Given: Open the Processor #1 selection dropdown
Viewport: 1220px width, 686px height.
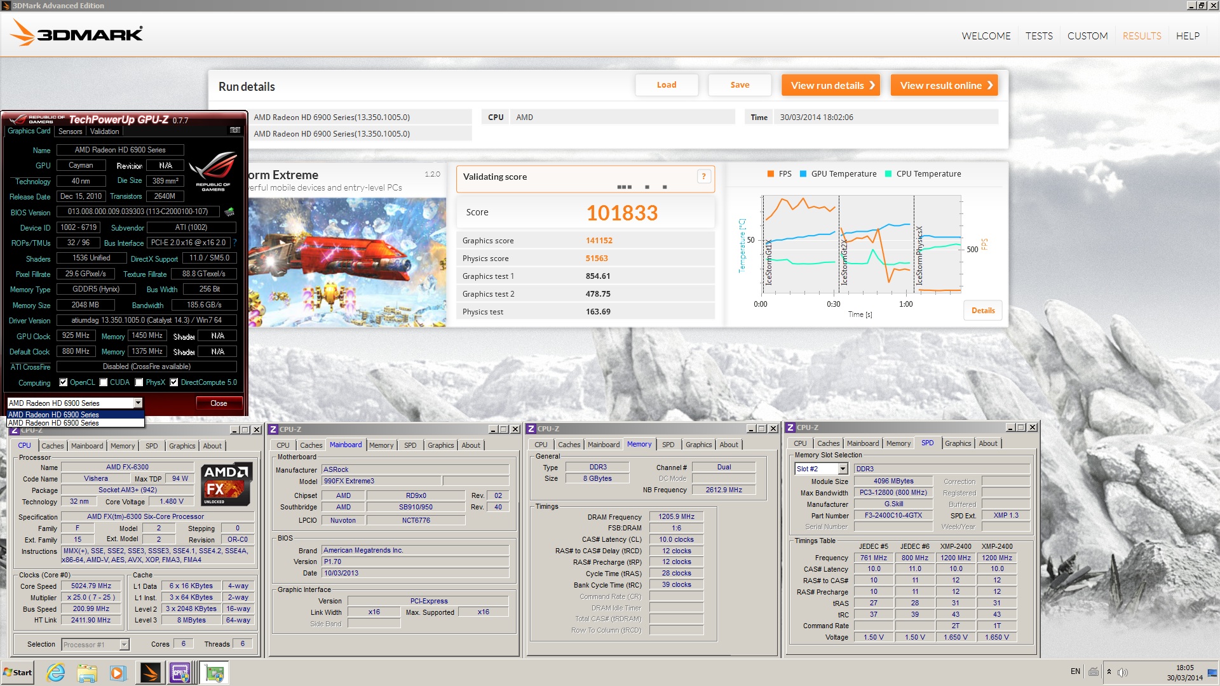Looking at the screenshot, I should pyautogui.click(x=124, y=645).
